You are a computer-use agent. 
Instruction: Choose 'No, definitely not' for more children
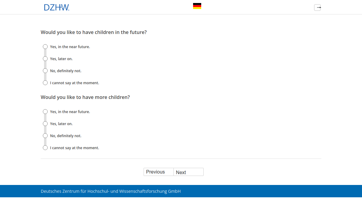click(45, 136)
